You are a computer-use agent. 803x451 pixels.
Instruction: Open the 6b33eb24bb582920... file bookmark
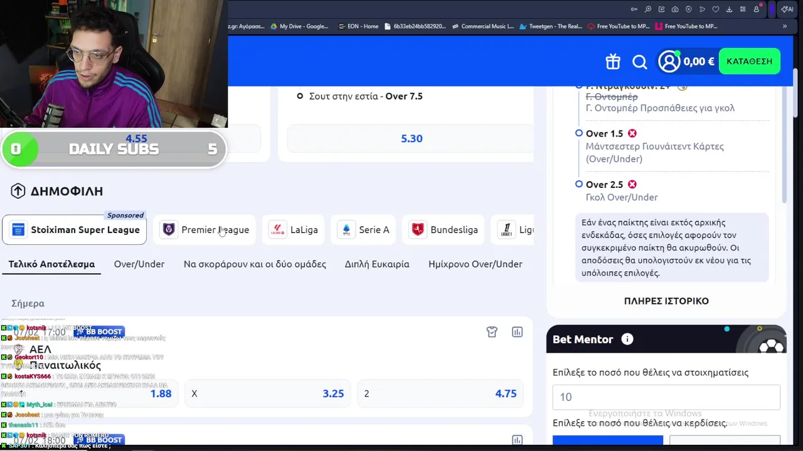click(415, 26)
